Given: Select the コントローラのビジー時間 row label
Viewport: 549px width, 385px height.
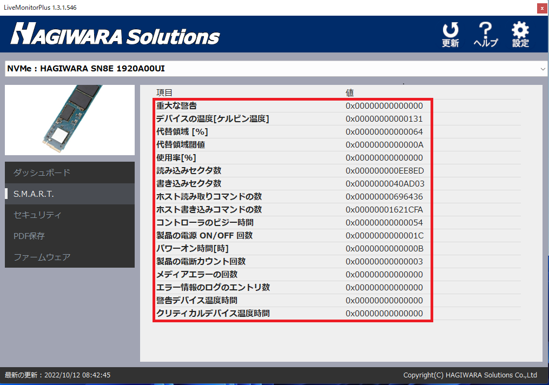Looking at the screenshot, I should [205, 222].
